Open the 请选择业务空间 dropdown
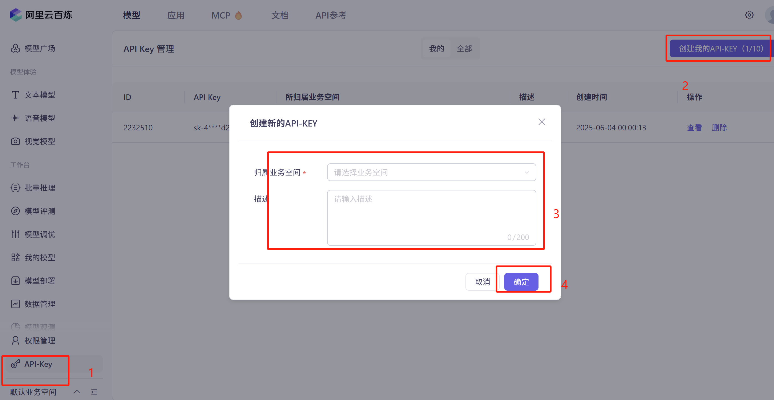 pos(431,172)
